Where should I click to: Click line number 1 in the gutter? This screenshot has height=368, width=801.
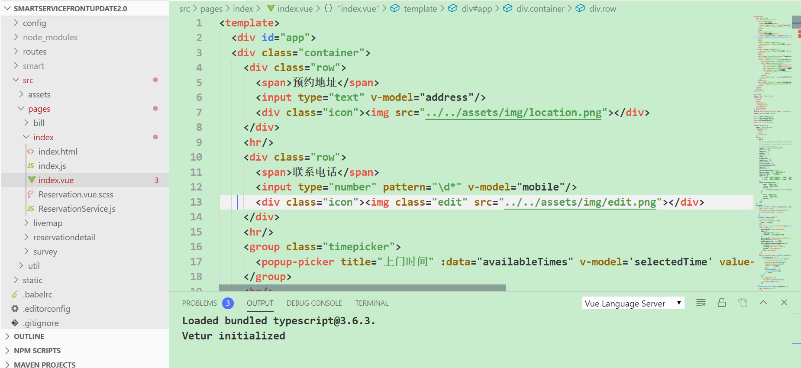(x=199, y=23)
